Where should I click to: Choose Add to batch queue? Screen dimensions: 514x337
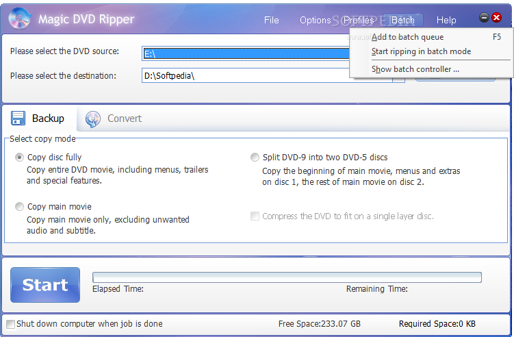click(431, 37)
